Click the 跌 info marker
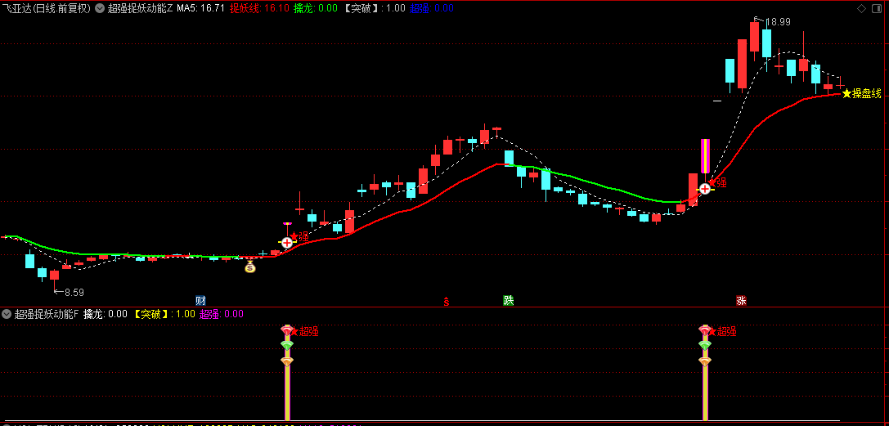Screen dimensions: 889x426 click(509, 300)
